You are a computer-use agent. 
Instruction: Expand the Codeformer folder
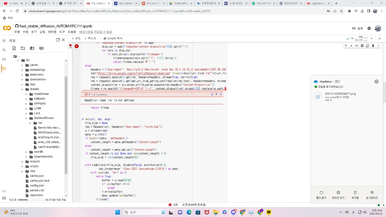(26, 94)
